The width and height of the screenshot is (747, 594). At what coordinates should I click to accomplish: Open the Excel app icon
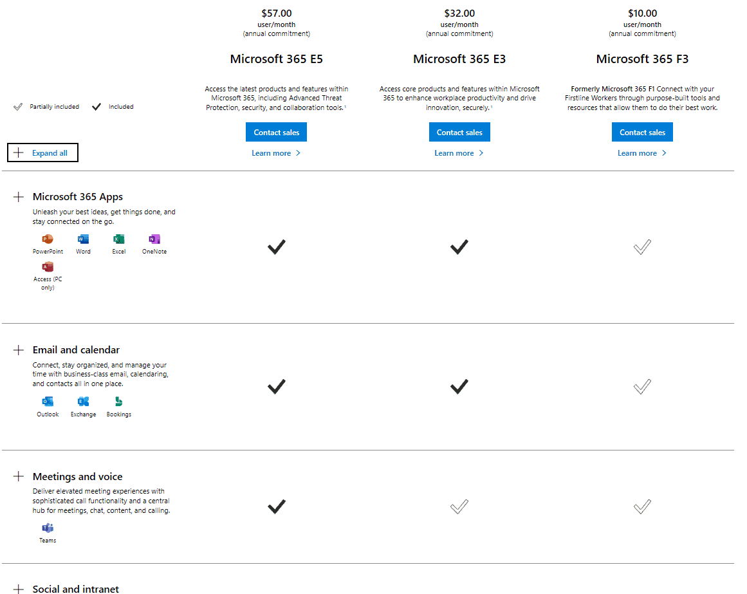coord(118,239)
